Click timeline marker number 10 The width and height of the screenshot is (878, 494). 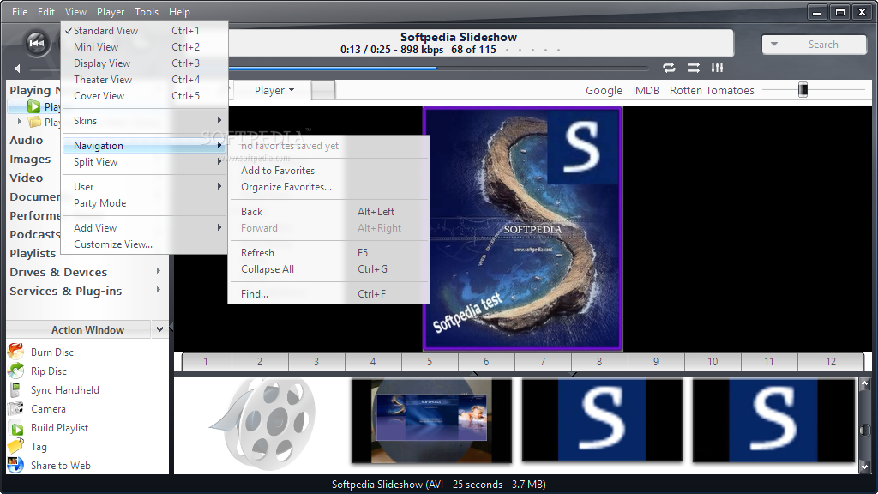[713, 362]
